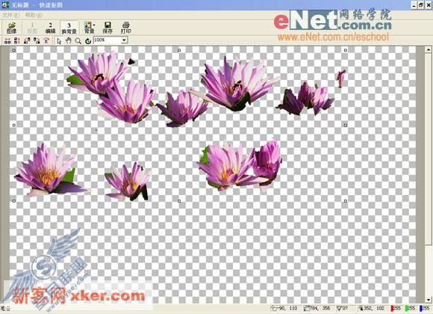433x314 pixels.
Task: Click the rotate left icon
Action: tap(27, 41)
